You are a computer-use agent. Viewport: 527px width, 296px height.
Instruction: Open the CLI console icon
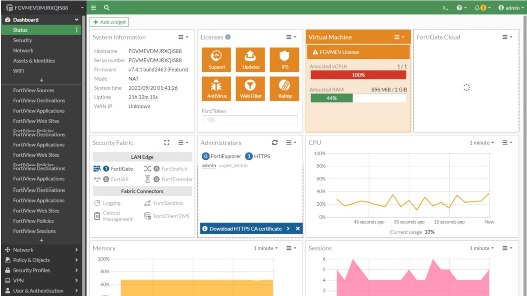point(445,8)
